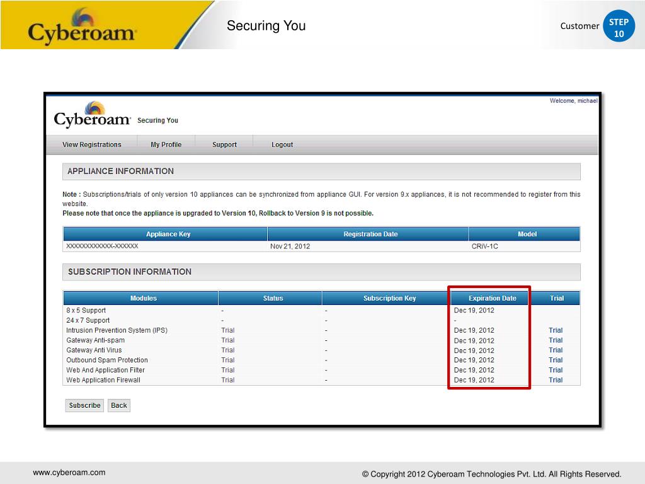This screenshot has width=645, height=484.
Task: Click the Welcome, michael text
Action: coord(573,100)
